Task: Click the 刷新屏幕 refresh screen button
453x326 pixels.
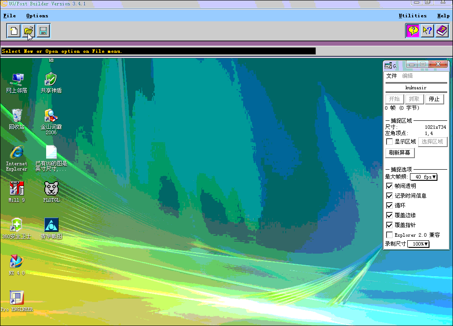Action: tap(400, 153)
